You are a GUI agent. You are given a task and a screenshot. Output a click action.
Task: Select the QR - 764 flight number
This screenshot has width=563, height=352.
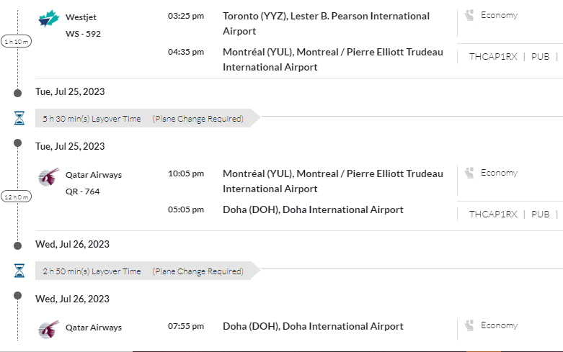(x=82, y=191)
